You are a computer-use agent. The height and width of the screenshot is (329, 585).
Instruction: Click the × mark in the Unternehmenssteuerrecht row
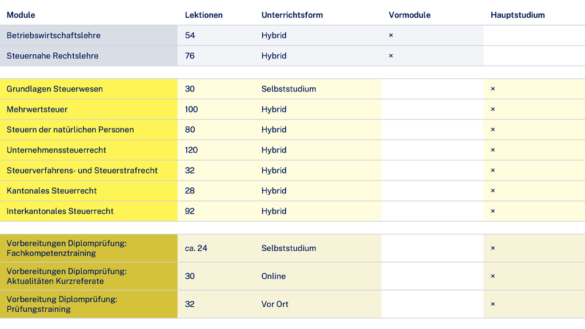click(492, 150)
